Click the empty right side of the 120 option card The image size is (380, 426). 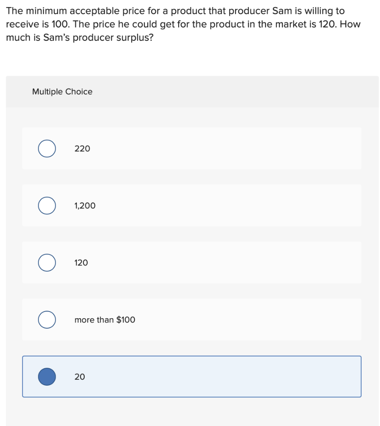tap(244, 263)
